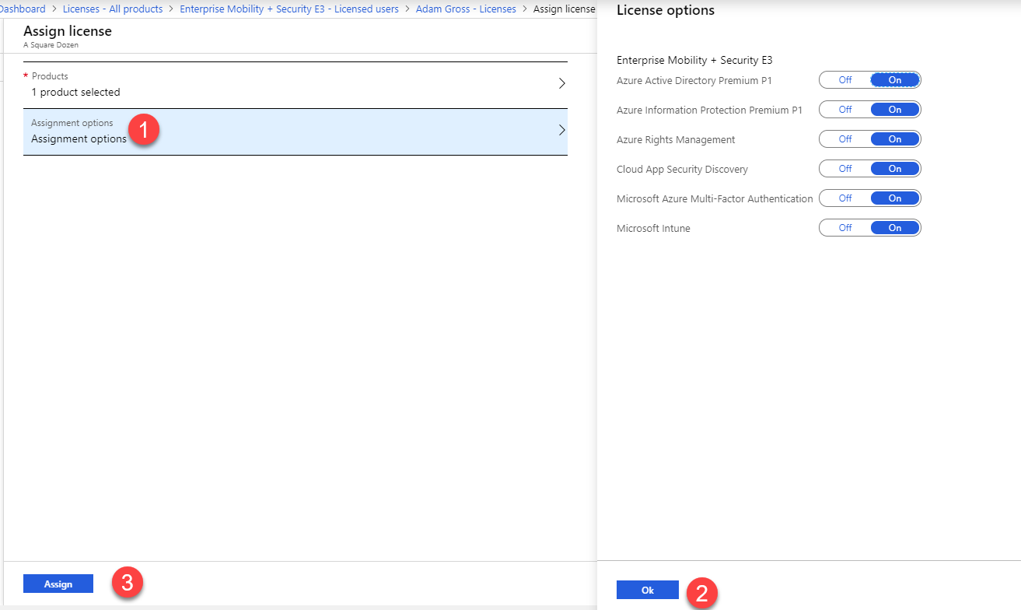Viewport: 1021px width, 610px height.
Task: Turn off the Microsoft Intune license option
Action: [844, 228]
